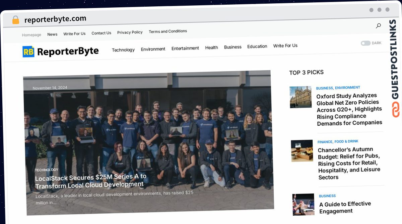This screenshot has height=224, width=402.
Task: Go to the Contact Us page
Action: pyautogui.click(x=101, y=33)
